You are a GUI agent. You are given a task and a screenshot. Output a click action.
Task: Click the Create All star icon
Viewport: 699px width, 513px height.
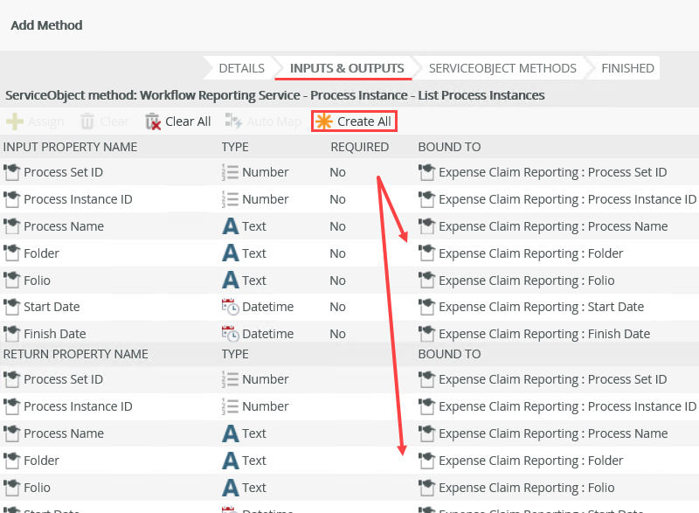point(324,121)
